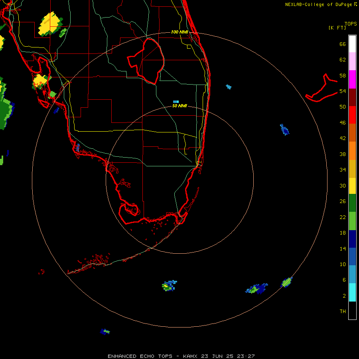359x359 pixels.
Task: Click the legend value 62
Action: tap(343, 60)
